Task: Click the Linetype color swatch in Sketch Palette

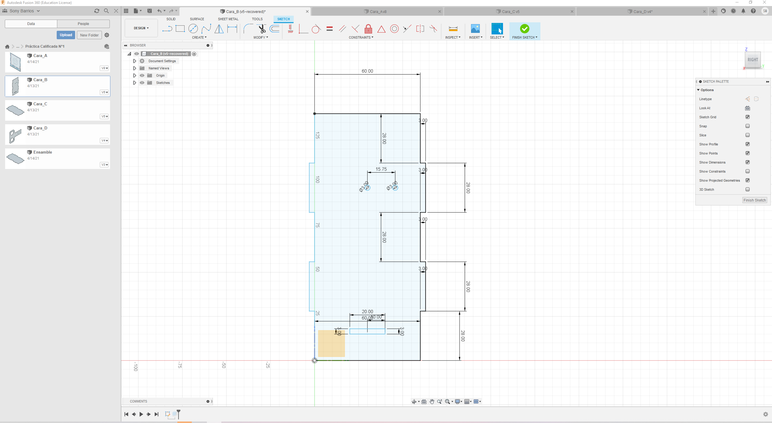Action: point(748,99)
